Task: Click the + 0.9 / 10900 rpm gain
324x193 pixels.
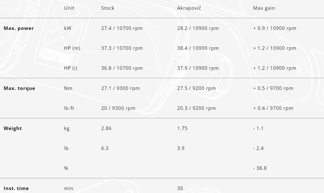Action: 275,28
